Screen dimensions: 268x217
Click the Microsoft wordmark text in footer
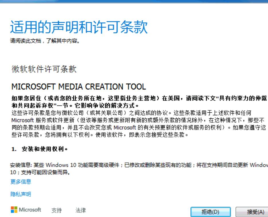coord(30,210)
